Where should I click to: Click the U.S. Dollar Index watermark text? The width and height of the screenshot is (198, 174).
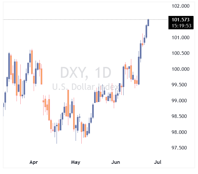[x=85, y=87]
